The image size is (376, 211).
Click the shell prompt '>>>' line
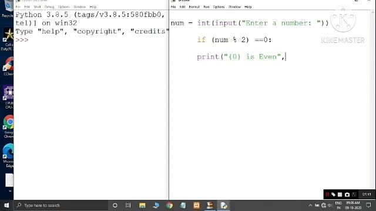pos(22,40)
